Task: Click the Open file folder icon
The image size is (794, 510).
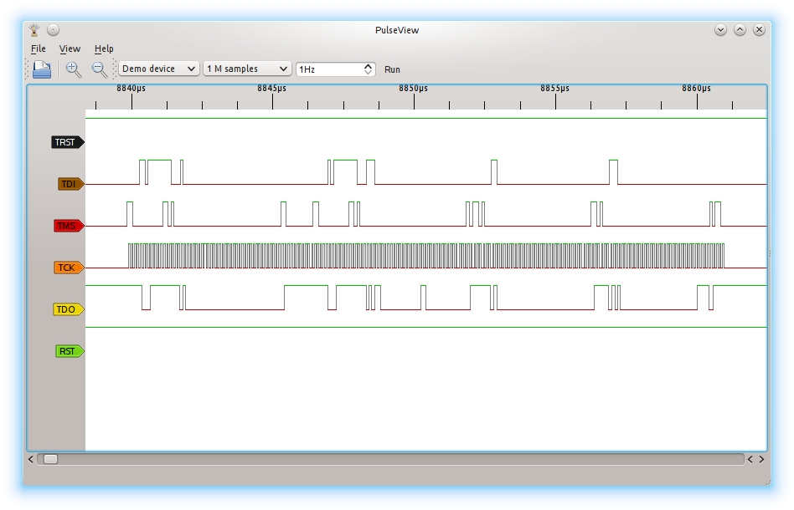Action: [x=42, y=69]
